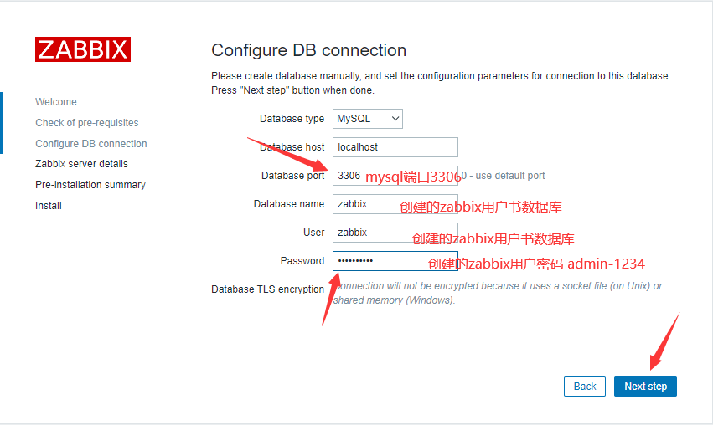
Task: Click the Database type label
Action: (292, 119)
